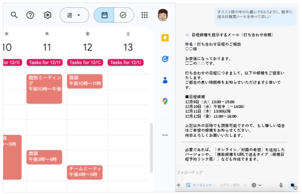Open the Google apps grid launcher
The height and width of the screenshot is (194, 302).
144,15
